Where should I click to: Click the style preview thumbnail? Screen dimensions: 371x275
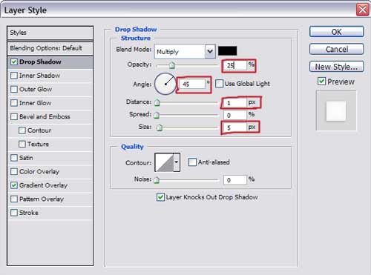(336, 110)
